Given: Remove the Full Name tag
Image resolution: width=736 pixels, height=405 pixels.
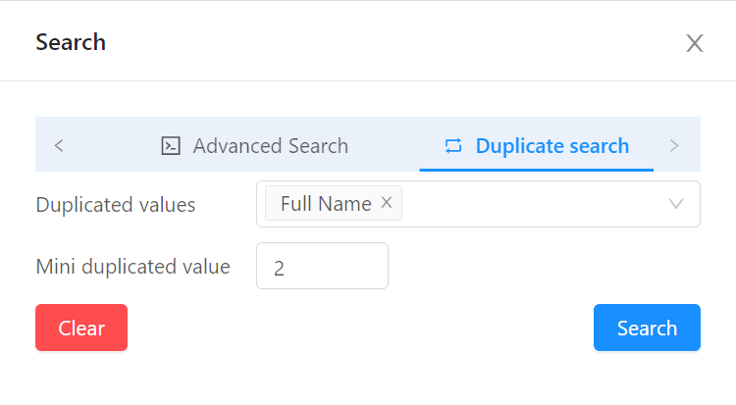Looking at the screenshot, I should point(387,203).
